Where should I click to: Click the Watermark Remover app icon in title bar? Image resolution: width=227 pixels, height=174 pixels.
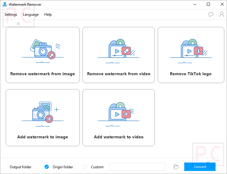click(x=5, y=4)
